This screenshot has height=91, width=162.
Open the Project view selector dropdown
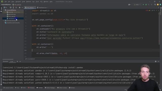click(x=6, y=8)
